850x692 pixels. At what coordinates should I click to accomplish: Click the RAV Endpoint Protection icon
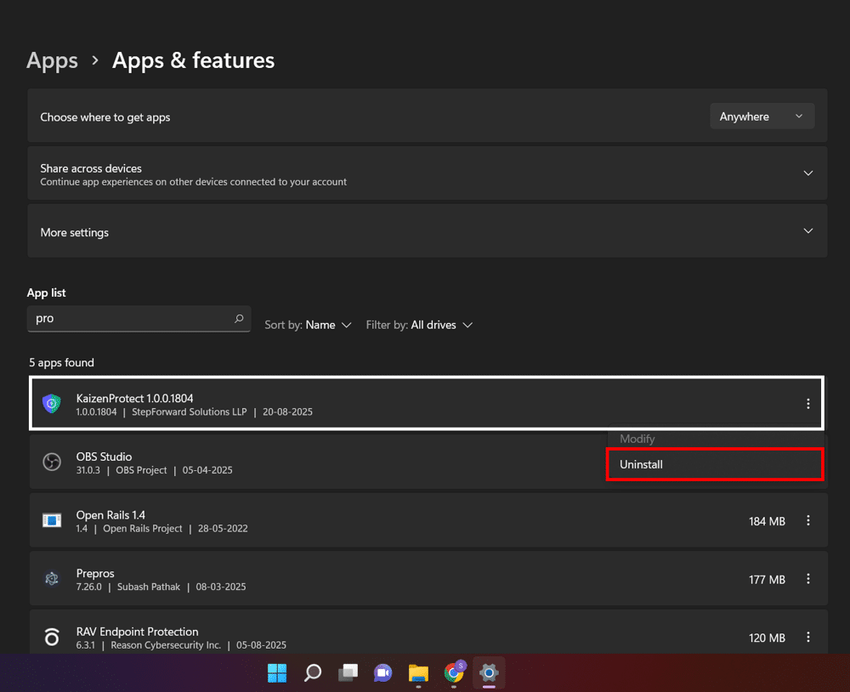click(52, 638)
